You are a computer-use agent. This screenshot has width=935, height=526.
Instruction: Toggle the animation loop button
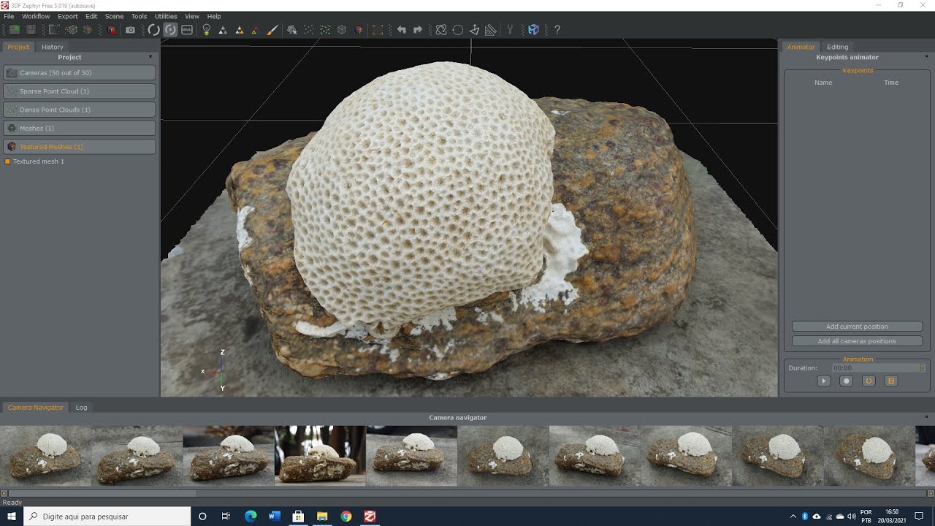pos(869,381)
